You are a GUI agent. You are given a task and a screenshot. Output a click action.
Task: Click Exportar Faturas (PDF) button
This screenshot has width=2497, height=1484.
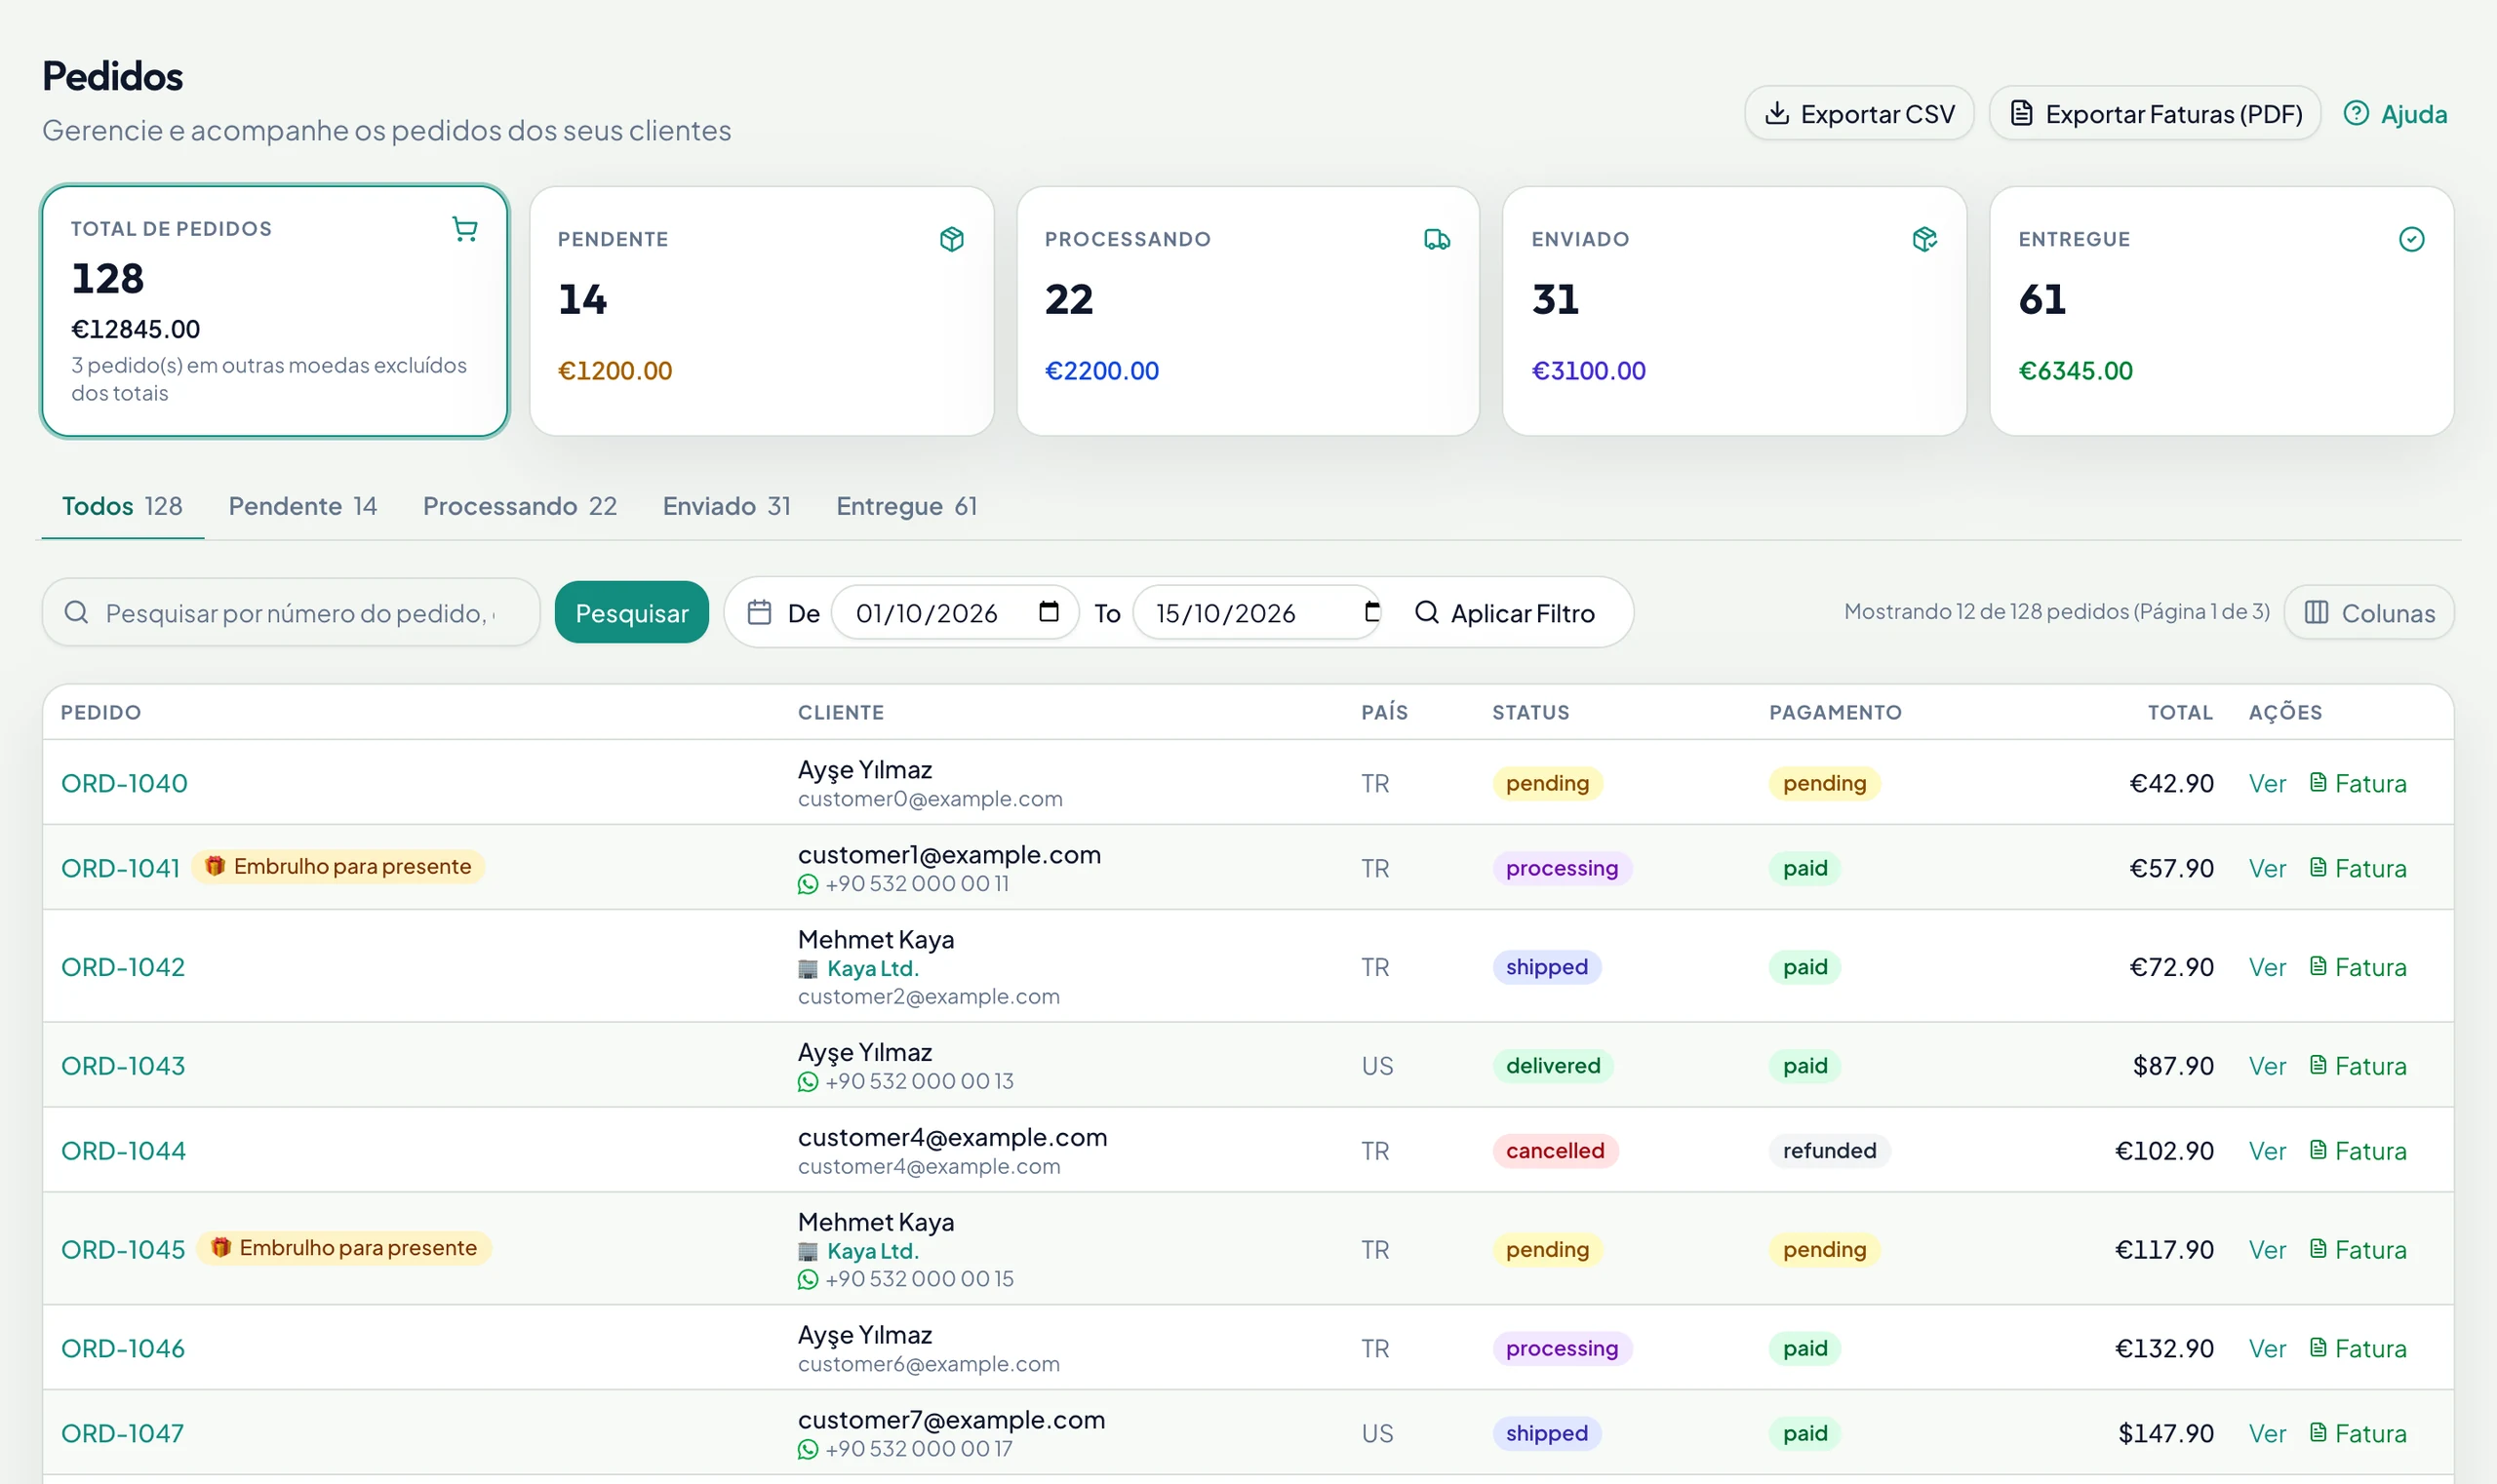point(2155,113)
